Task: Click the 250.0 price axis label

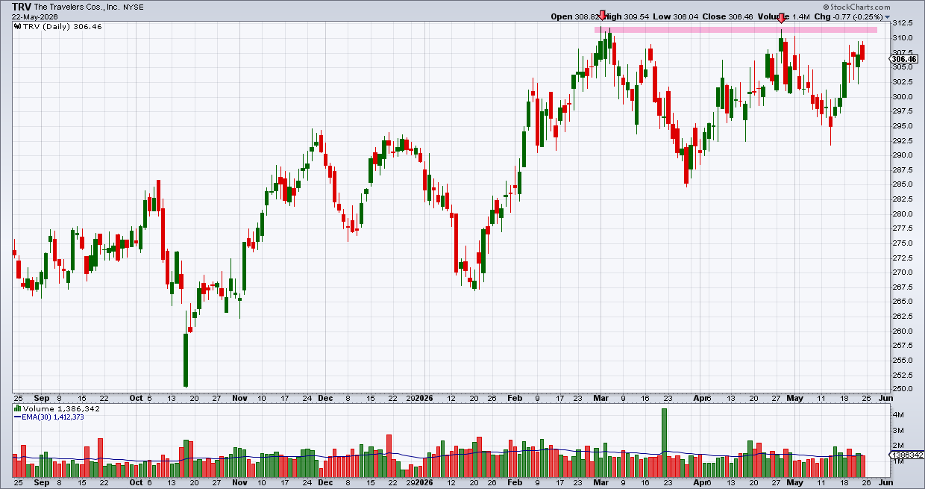Action: coord(901,390)
